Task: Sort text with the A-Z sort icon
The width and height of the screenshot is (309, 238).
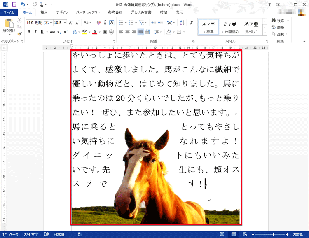Action: (182, 23)
